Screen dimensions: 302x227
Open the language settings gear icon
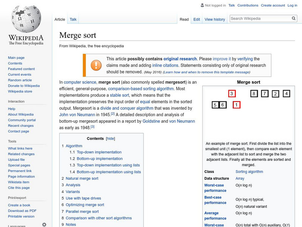click(x=44, y=224)
